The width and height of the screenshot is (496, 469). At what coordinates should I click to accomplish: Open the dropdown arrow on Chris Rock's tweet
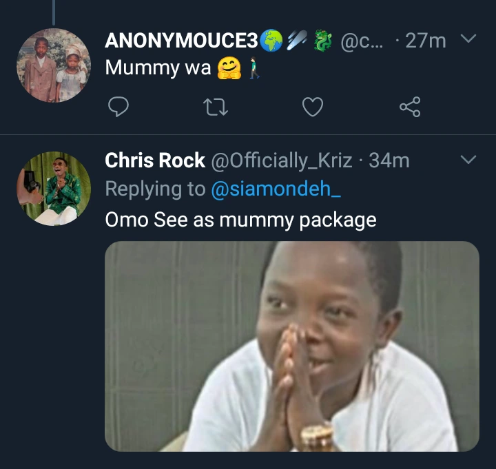[x=468, y=160]
